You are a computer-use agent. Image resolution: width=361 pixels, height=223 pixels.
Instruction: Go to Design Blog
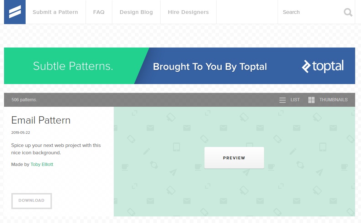point(136,12)
